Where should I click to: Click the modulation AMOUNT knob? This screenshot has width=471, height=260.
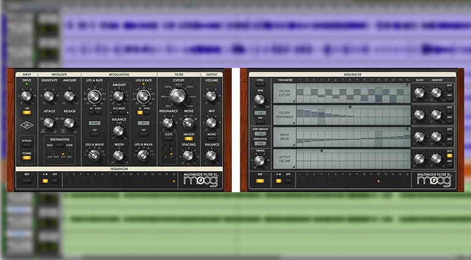[x=119, y=97]
